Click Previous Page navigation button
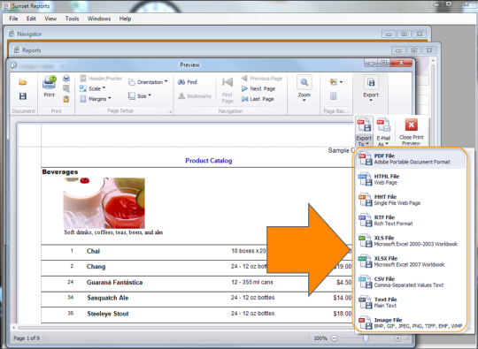The image size is (478, 349). 262,79
